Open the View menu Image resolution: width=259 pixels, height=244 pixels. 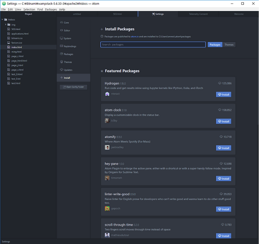coord(18,9)
